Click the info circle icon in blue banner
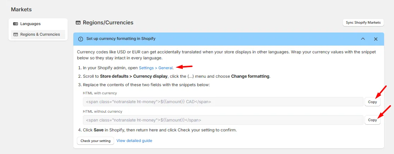This screenshot has height=154, width=394. click(x=80, y=39)
